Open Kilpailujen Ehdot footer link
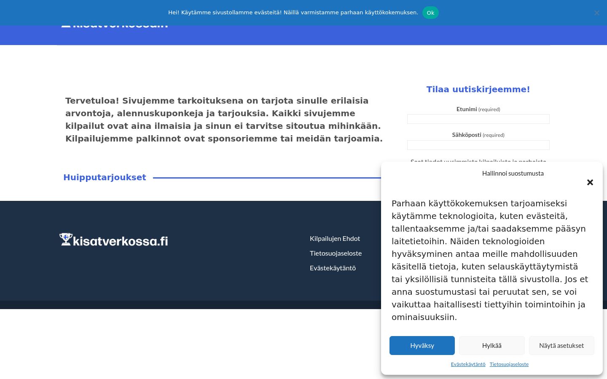The height and width of the screenshot is (379, 607). [335, 238]
